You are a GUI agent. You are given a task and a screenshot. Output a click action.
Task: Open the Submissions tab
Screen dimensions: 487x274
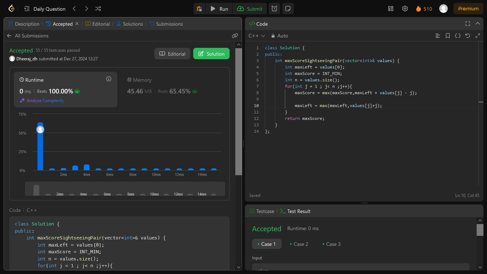166,24
